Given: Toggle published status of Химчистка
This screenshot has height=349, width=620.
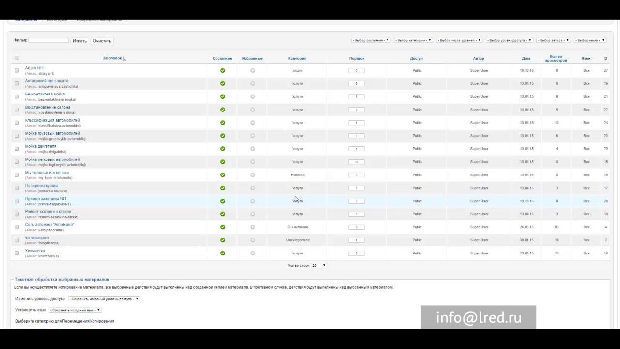Looking at the screenshot, I should point(223,253).
